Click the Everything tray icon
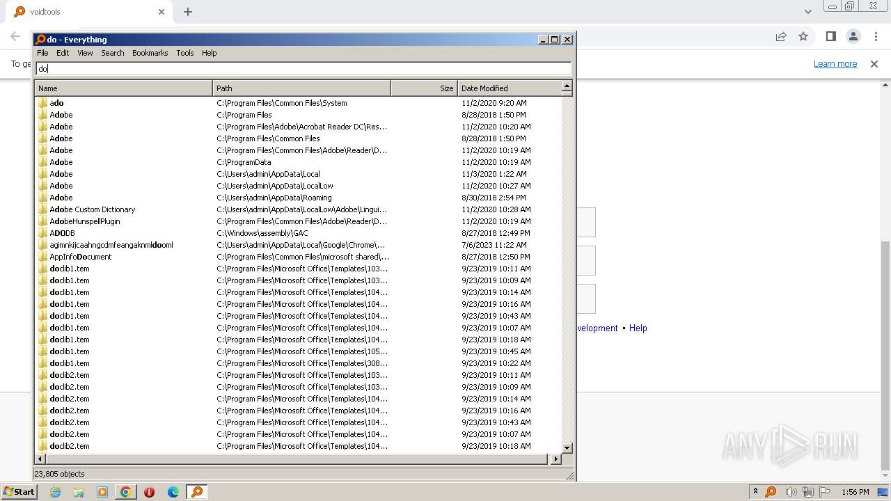 (771, 492)
